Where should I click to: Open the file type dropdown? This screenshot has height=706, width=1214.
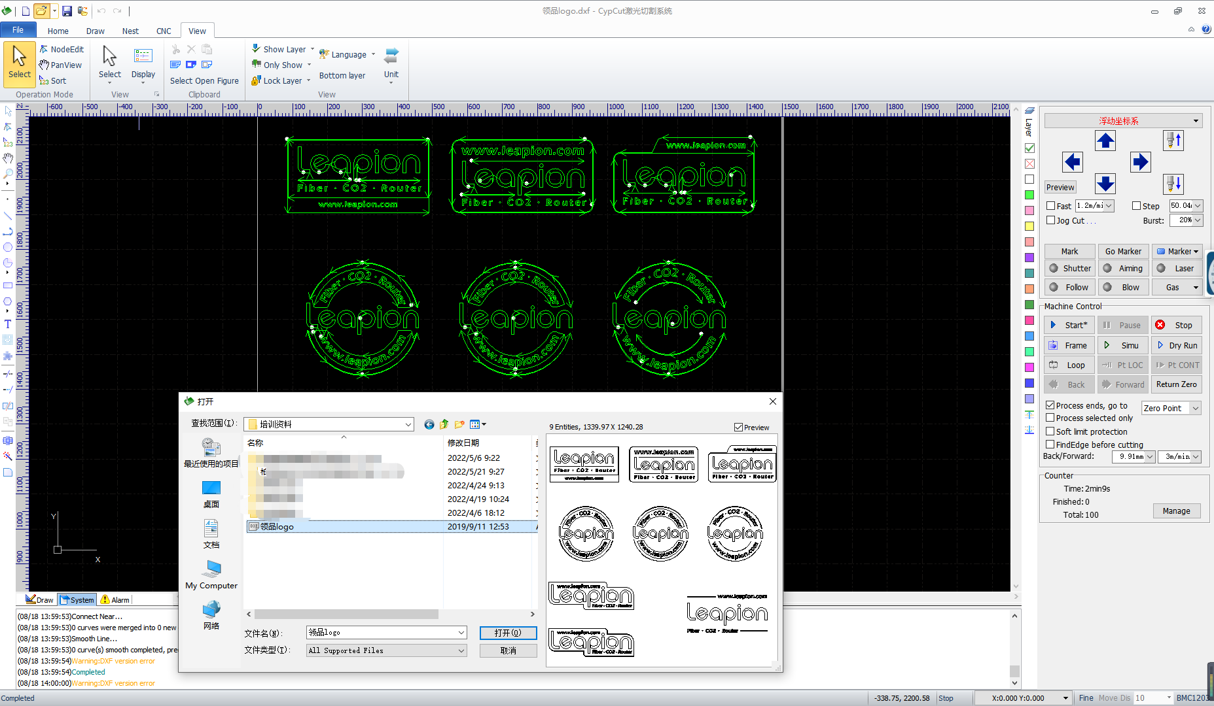click(x=461, y=650)
